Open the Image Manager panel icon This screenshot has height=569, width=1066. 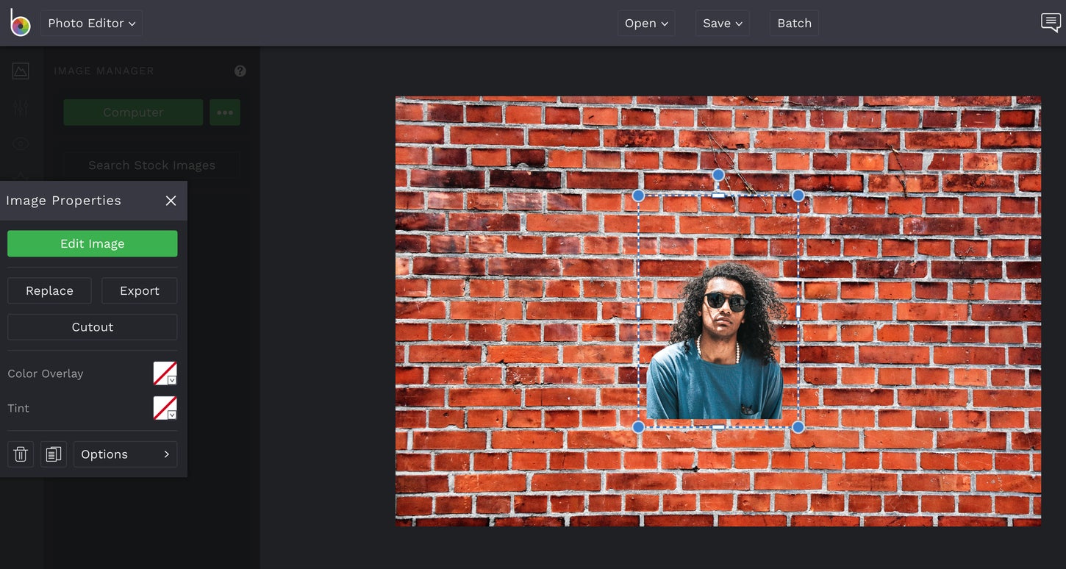point(20,71)
